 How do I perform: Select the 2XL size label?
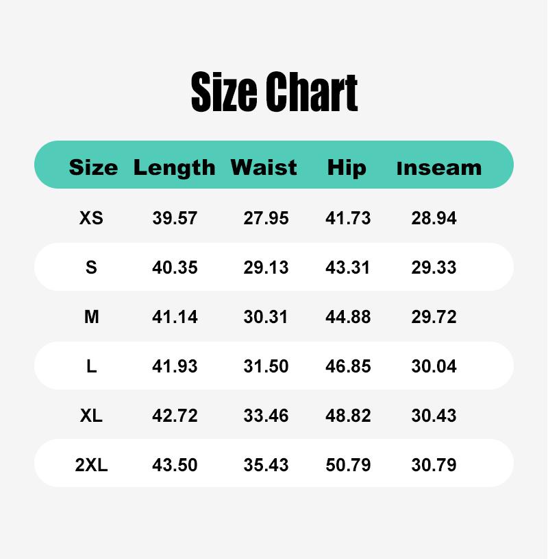91,465
